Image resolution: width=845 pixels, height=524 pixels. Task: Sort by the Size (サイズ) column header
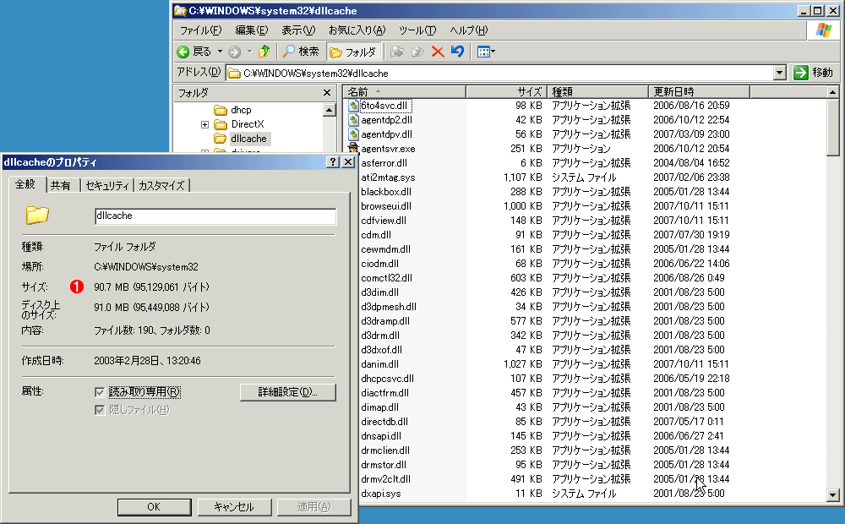tap(506, 91)
